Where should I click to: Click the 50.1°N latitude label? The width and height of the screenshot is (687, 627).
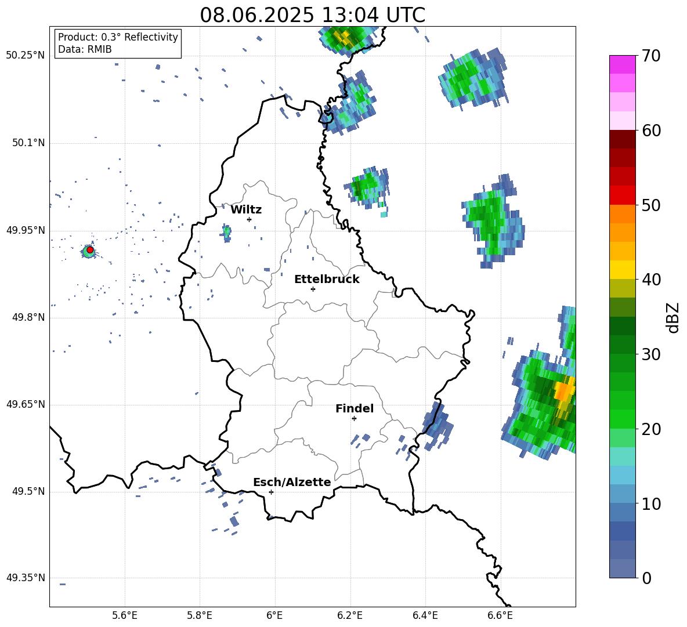point(28,143)
